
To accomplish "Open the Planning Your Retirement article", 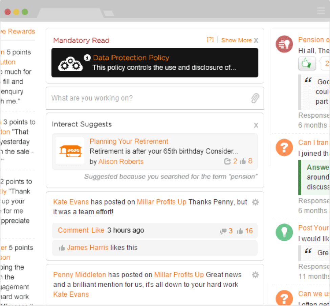I will click(x=129, y=141).
